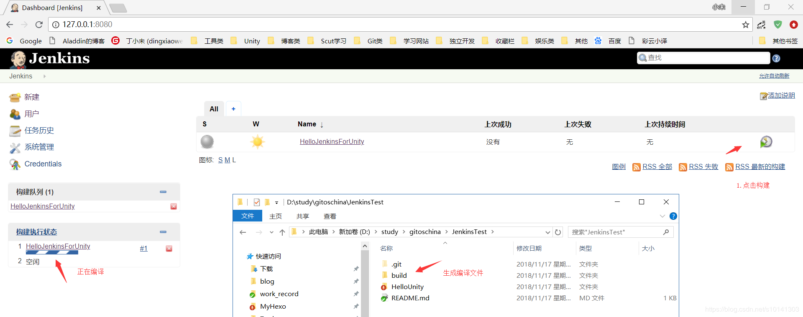The height and width of the screenshot is (317, 803).
Task: Click Explorer up-one-level arrow
Action: click(282, 232)
